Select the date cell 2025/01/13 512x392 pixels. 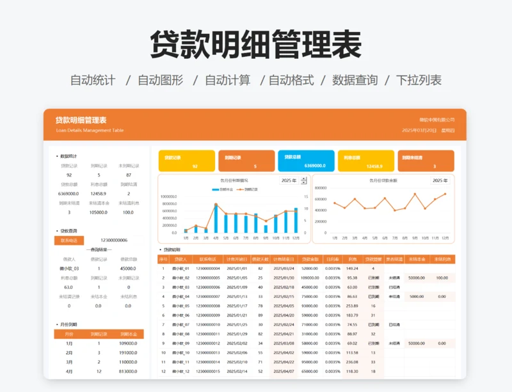237,297
